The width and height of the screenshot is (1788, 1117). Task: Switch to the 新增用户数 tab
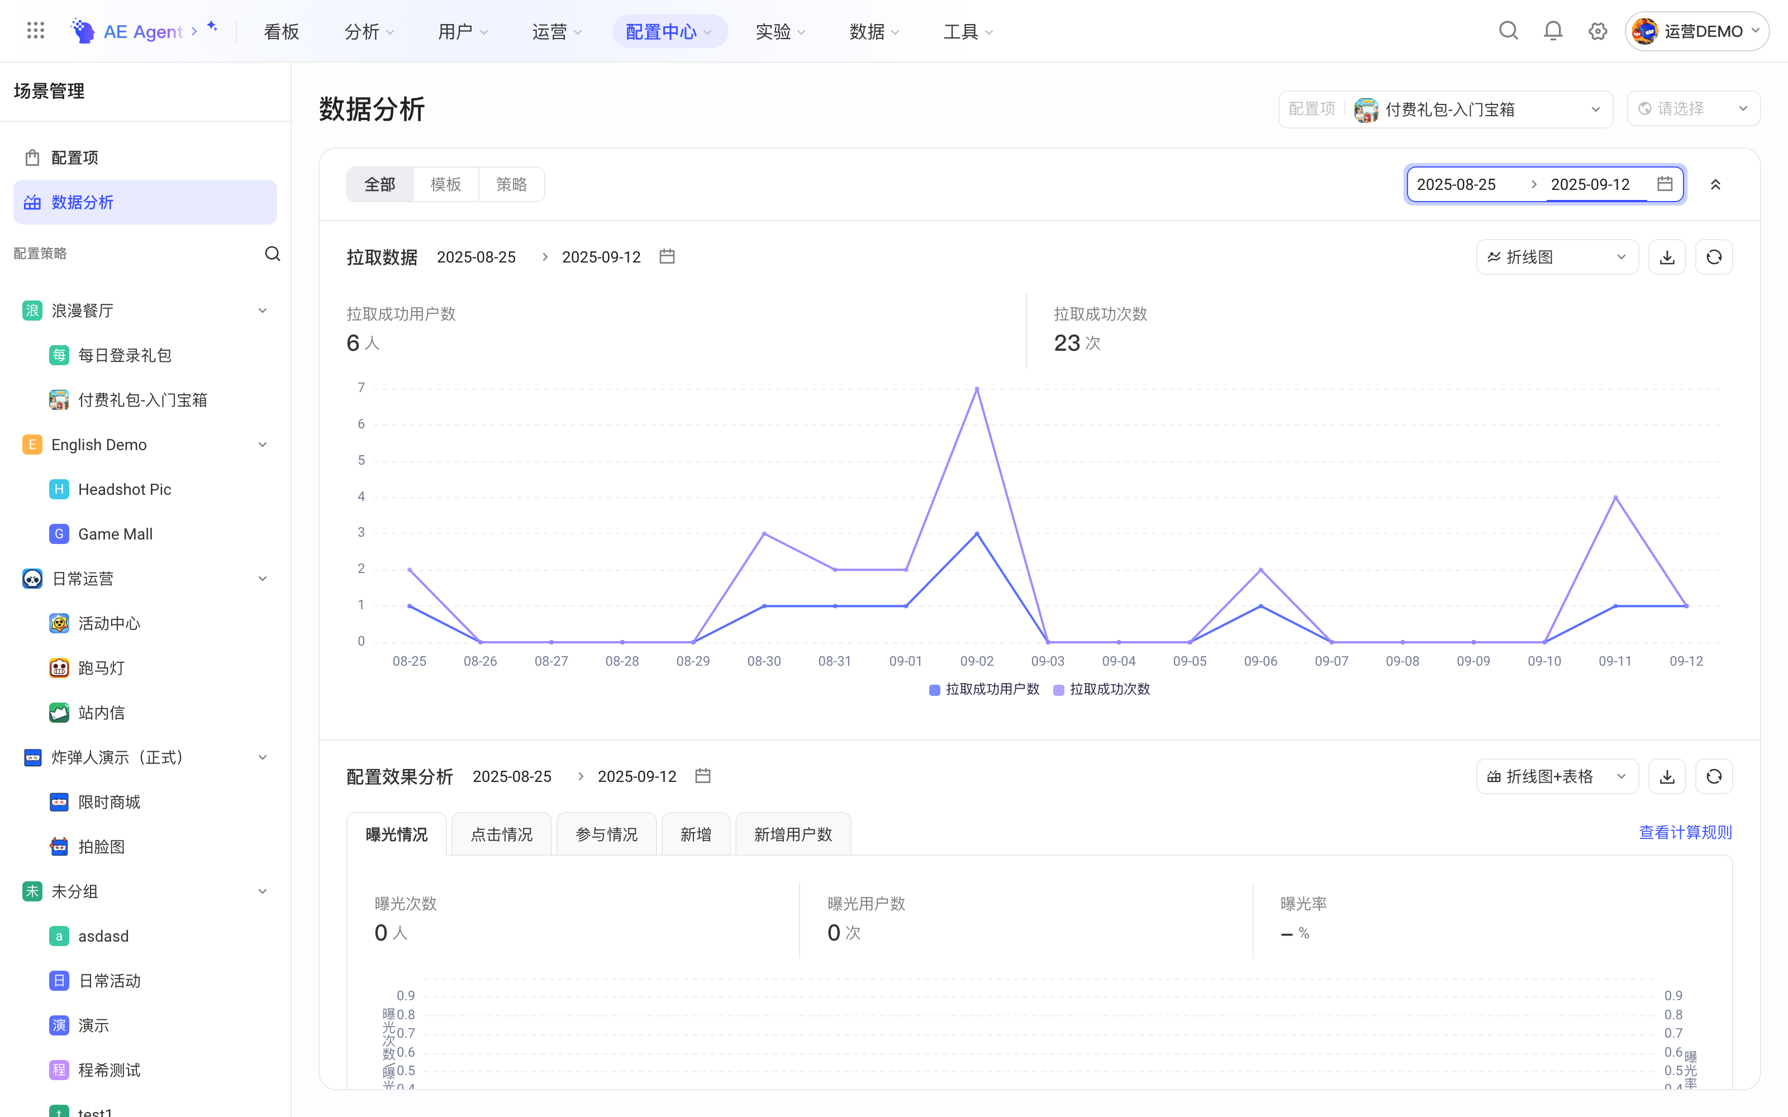click(x=793, y=835)
